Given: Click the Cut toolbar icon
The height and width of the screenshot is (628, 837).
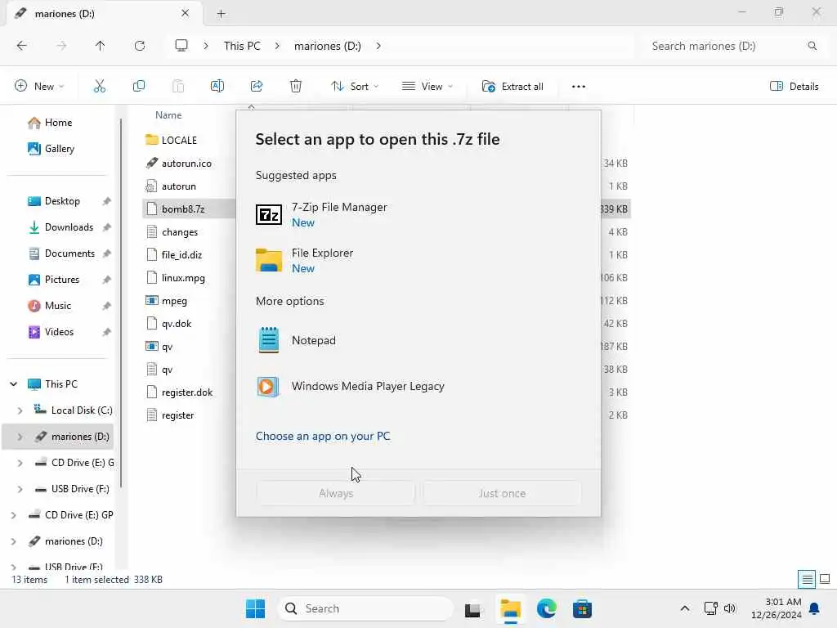Looking at the screenshot, I should [99, 86].
